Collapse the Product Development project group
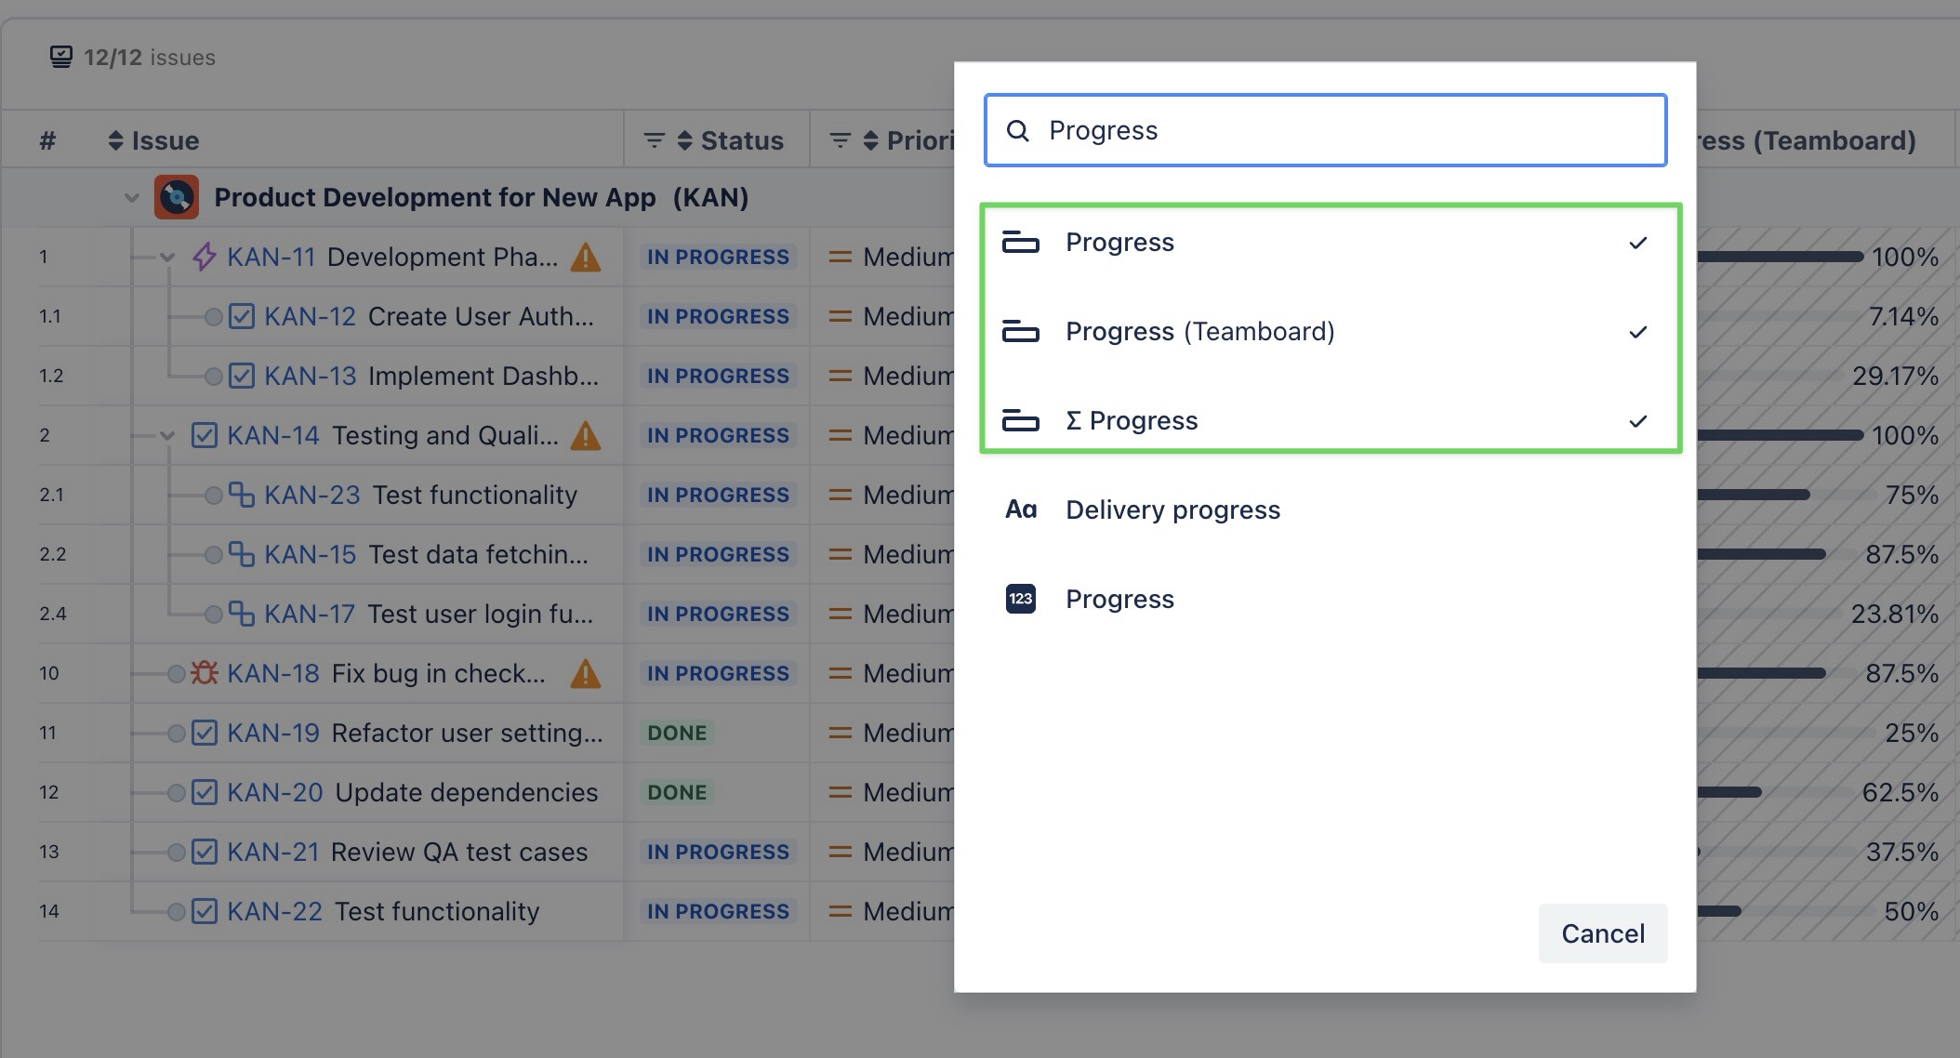Viewport: 1960px width, 1058px height. pos(131,198)
